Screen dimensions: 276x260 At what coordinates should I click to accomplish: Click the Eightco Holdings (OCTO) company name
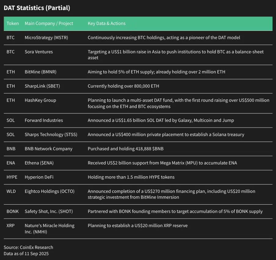click(49, 191)
